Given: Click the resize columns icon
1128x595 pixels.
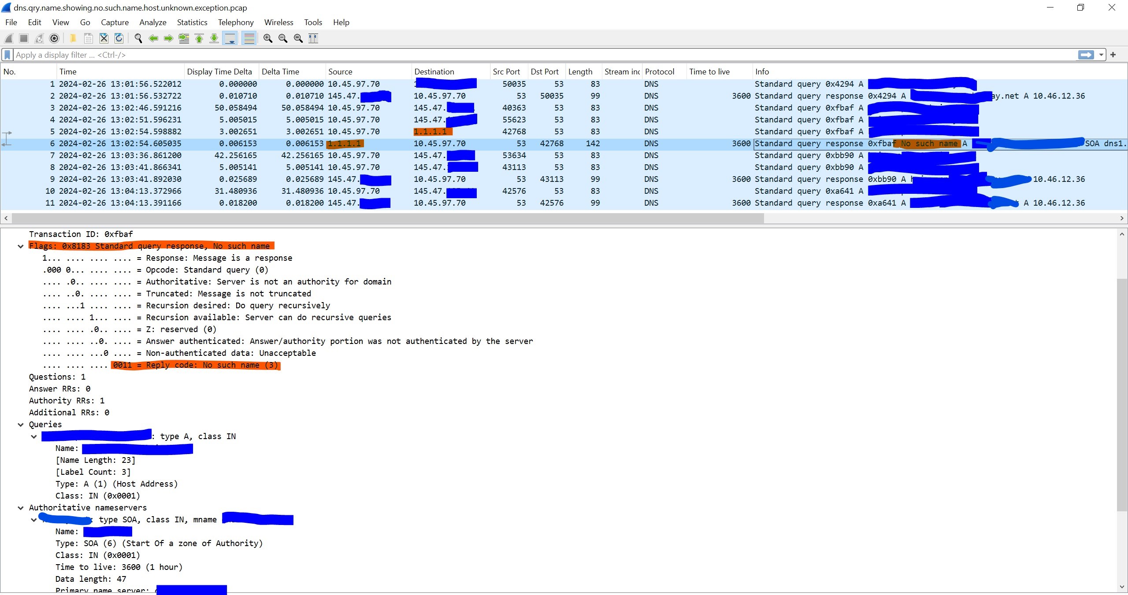Looking at the screenshot, I should 313,38.
